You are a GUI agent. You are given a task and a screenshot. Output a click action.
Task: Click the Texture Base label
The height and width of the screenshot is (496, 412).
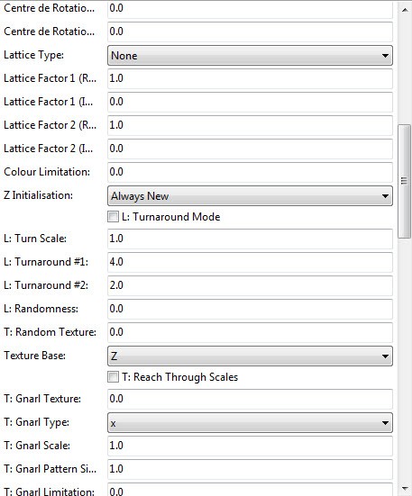pos(35,356)
